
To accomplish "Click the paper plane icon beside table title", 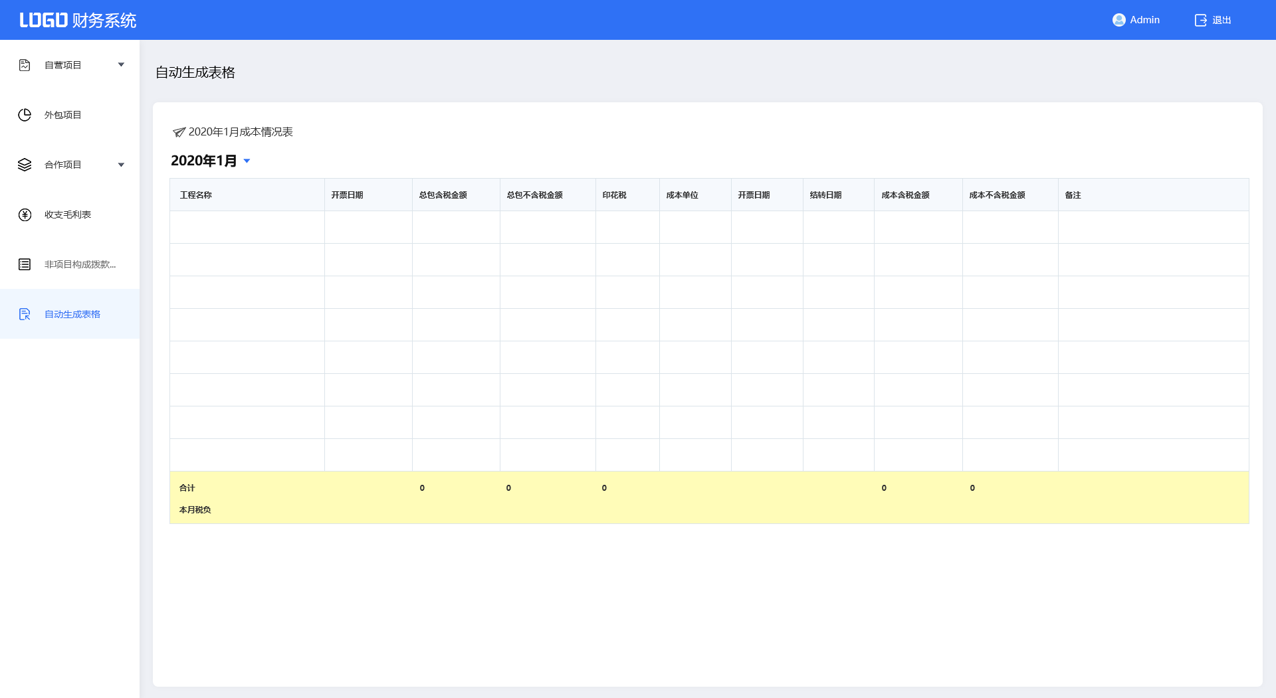I will [179, 132].
